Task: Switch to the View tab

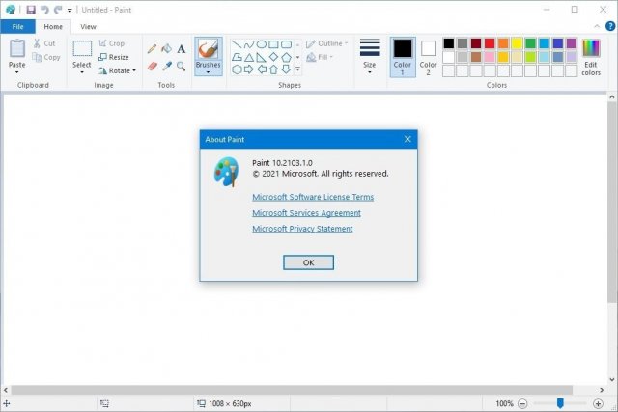Action: 88,26
